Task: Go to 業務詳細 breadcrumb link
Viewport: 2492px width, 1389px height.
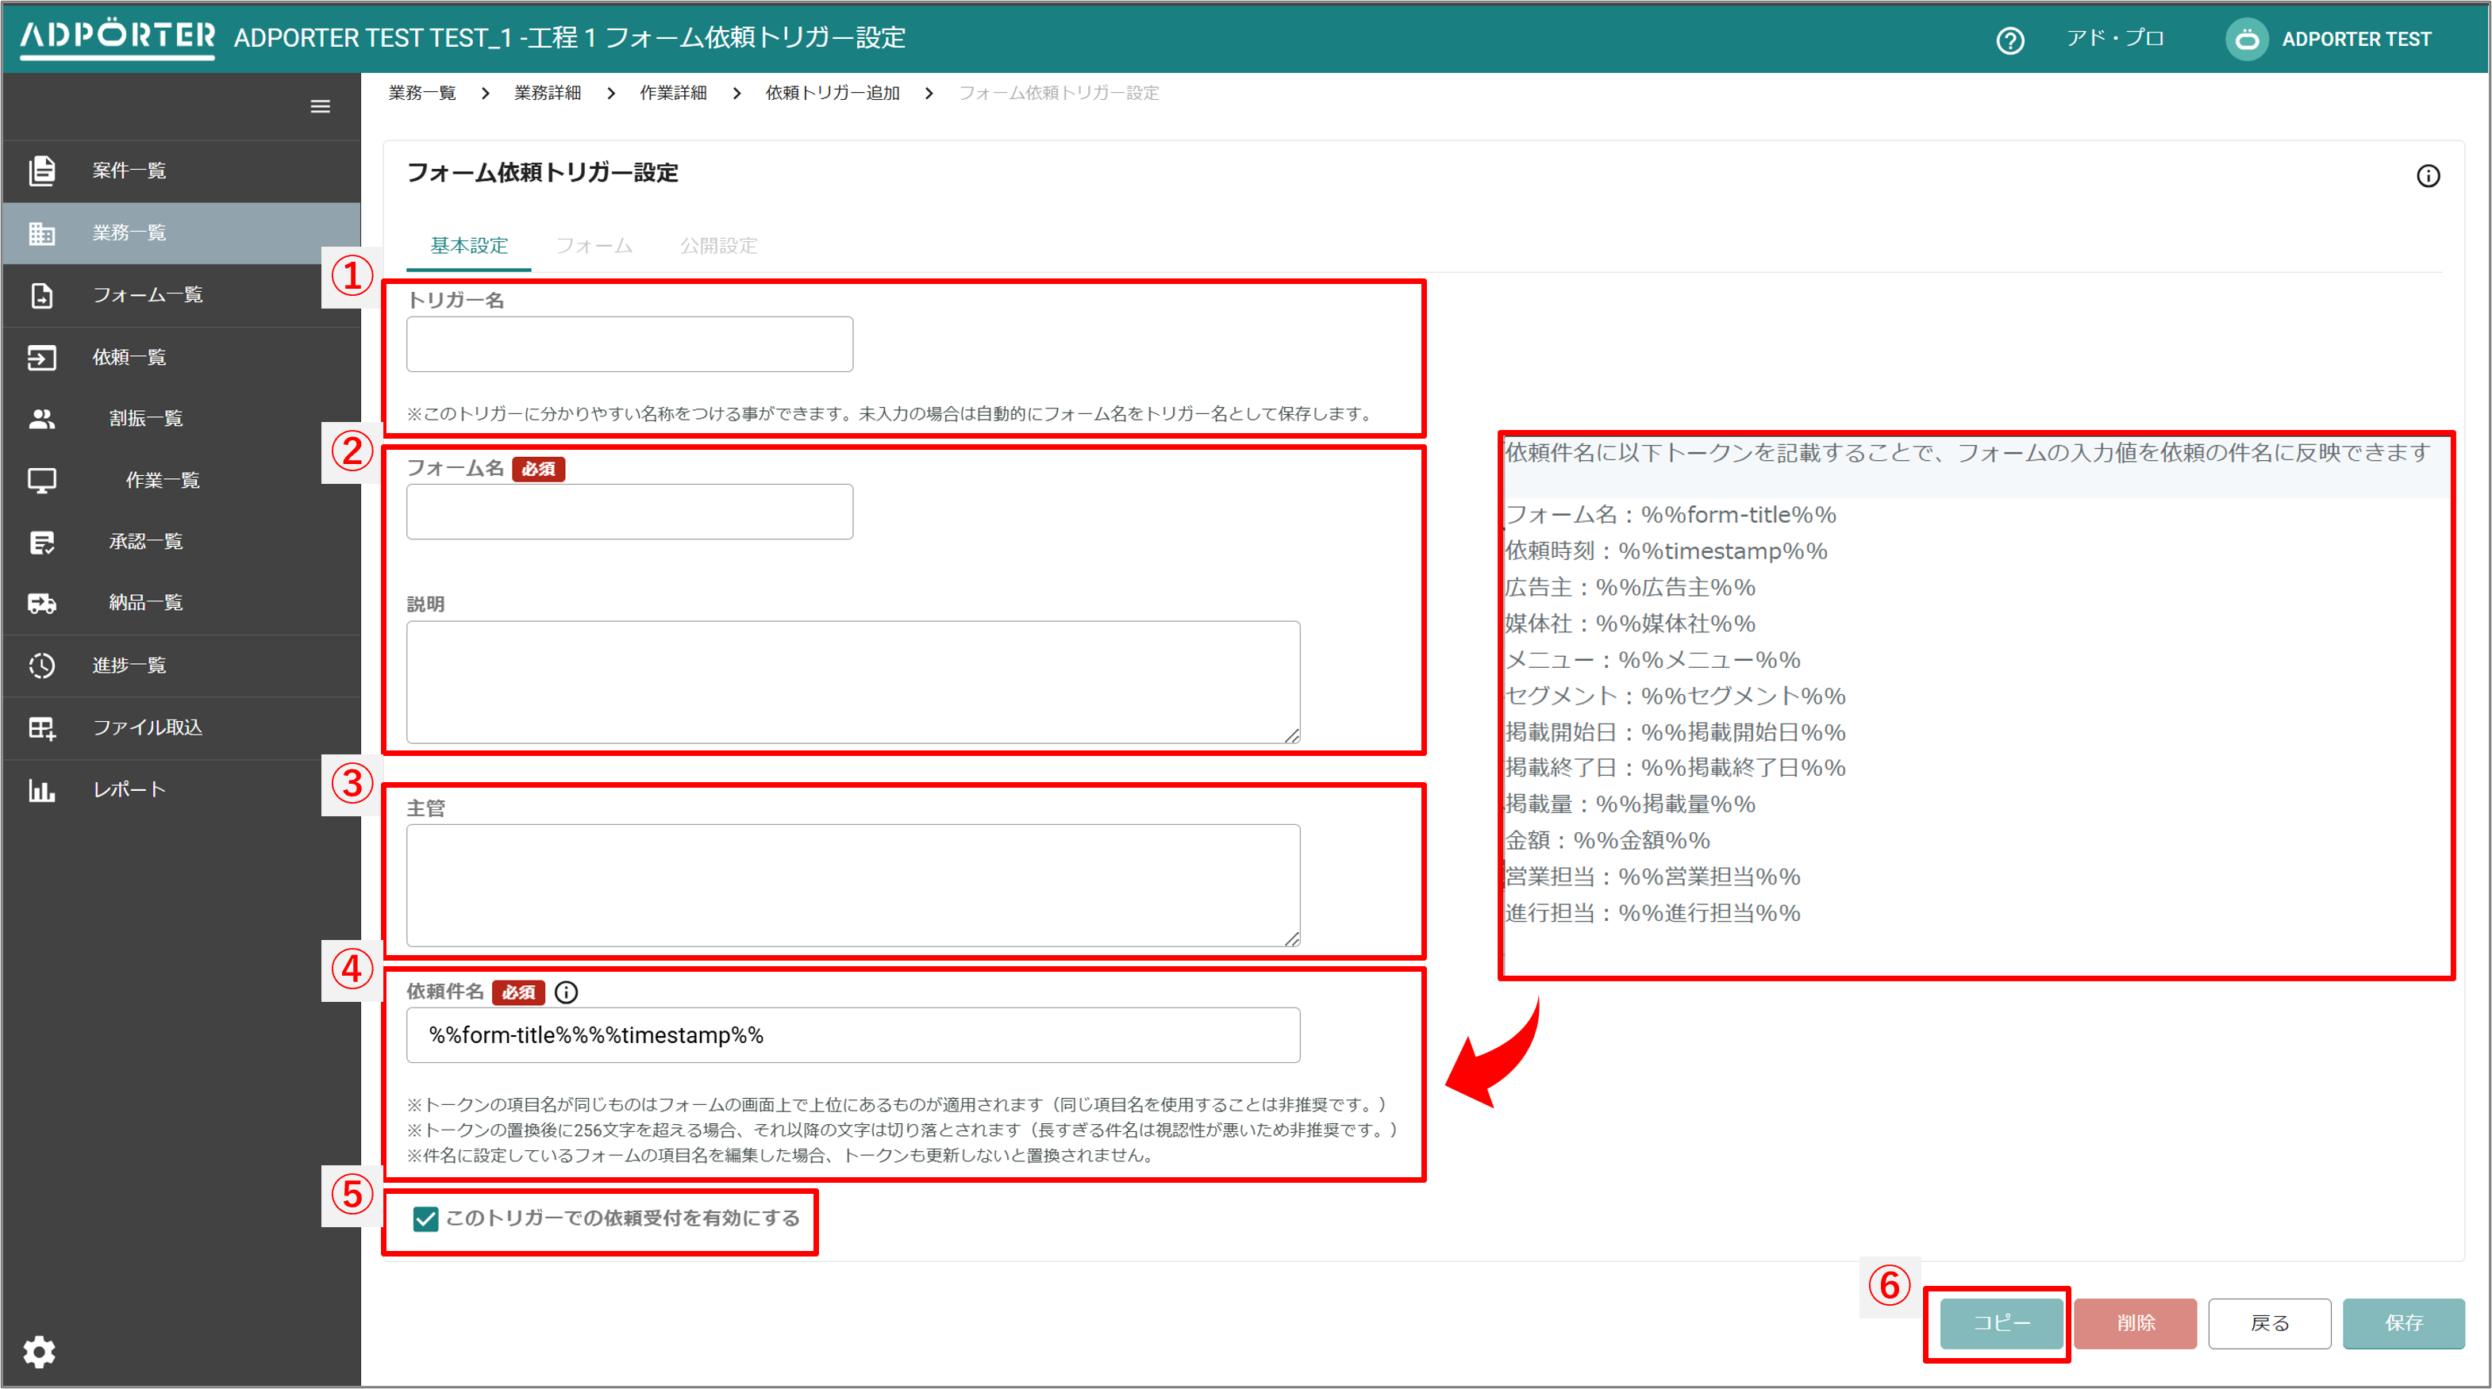Action: (548, 93)
